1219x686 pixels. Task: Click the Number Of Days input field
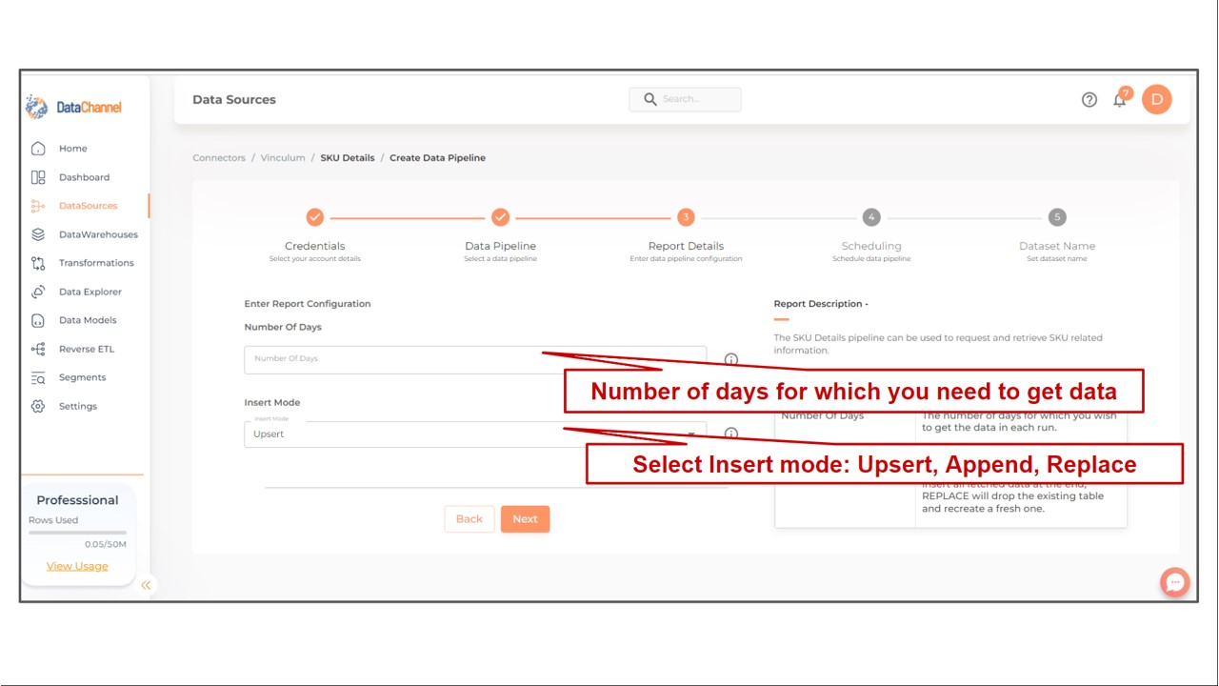tap(475, 359)
